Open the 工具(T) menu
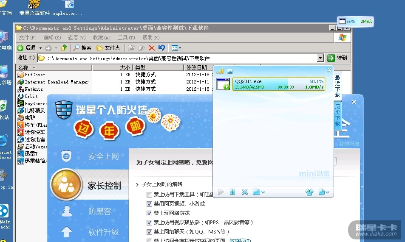Image resolution: width=405 pixels, height=242 pixels. 126,38
